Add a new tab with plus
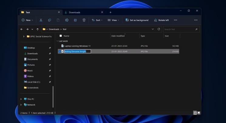The height and width of the screenshot is (123, 226). click(x=110, y=12)
